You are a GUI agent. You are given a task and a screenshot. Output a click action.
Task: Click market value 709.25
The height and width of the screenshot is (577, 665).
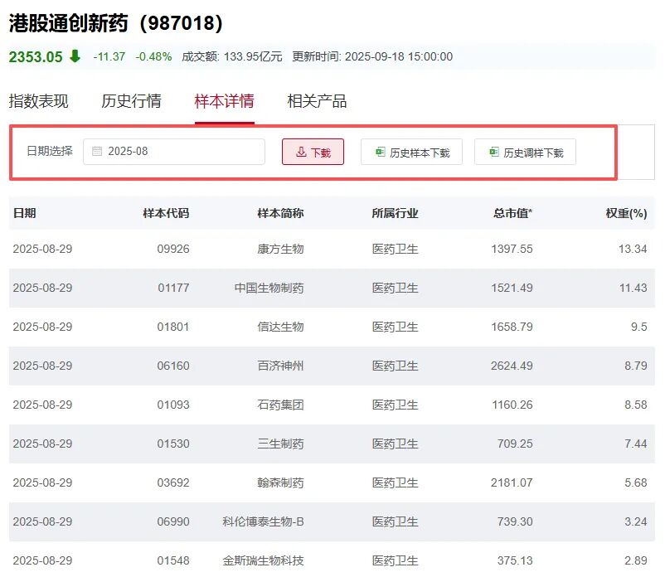tap(515, 444)
